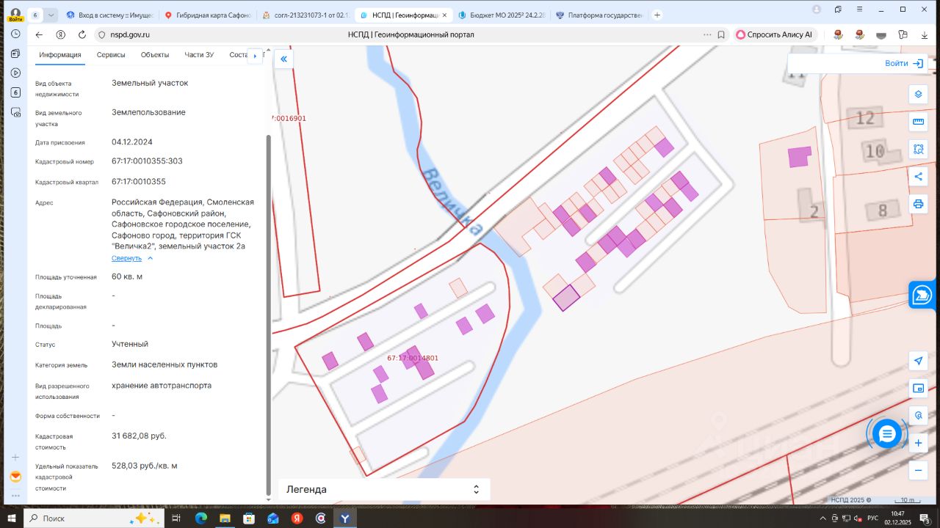Click the highlighted purple parcel on map
This screenshot has width=940, height=528.
566,298
